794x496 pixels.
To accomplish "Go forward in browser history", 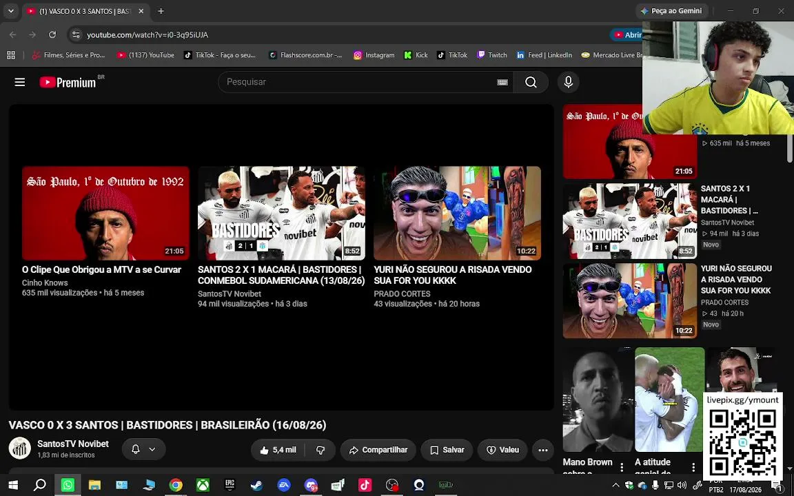I will [x=32, y=34].
